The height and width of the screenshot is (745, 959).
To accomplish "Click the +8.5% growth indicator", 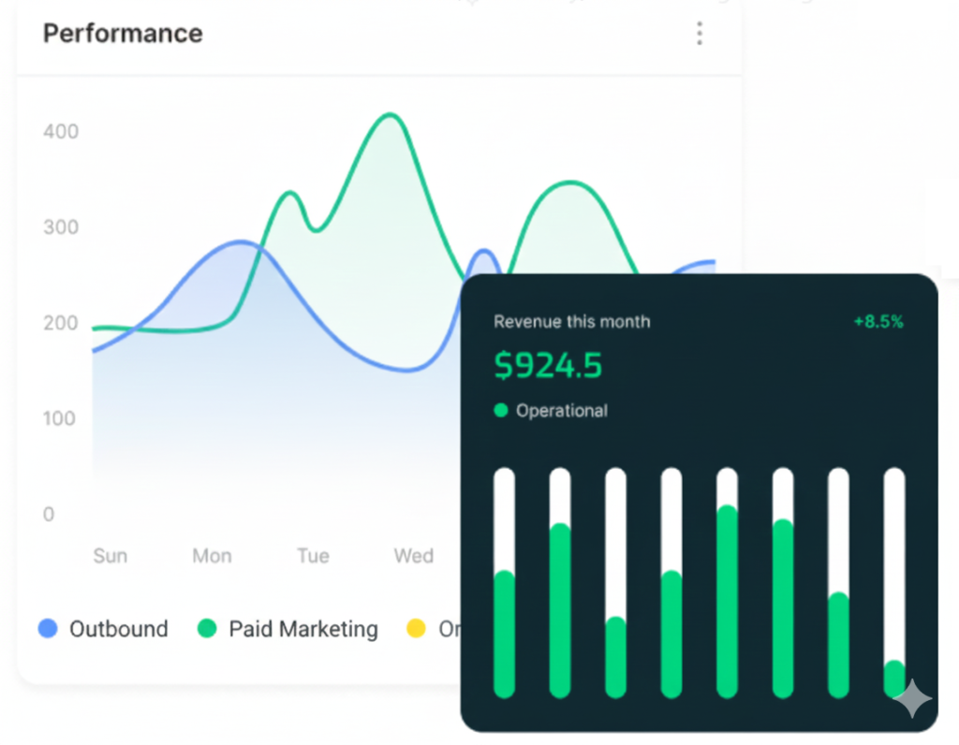I will click(878, 322).
